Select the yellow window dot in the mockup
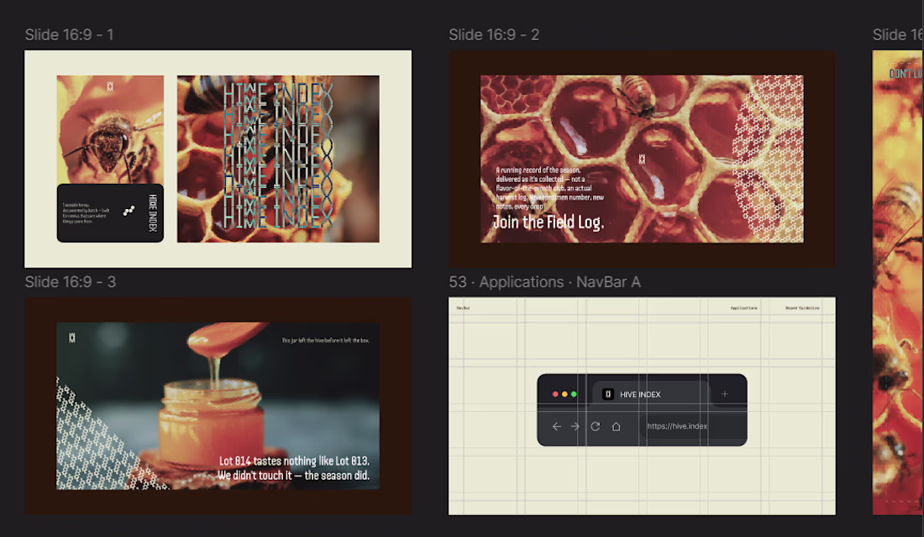Image resolution: width=924 pixels, height=537 pixels. point(564,394)
